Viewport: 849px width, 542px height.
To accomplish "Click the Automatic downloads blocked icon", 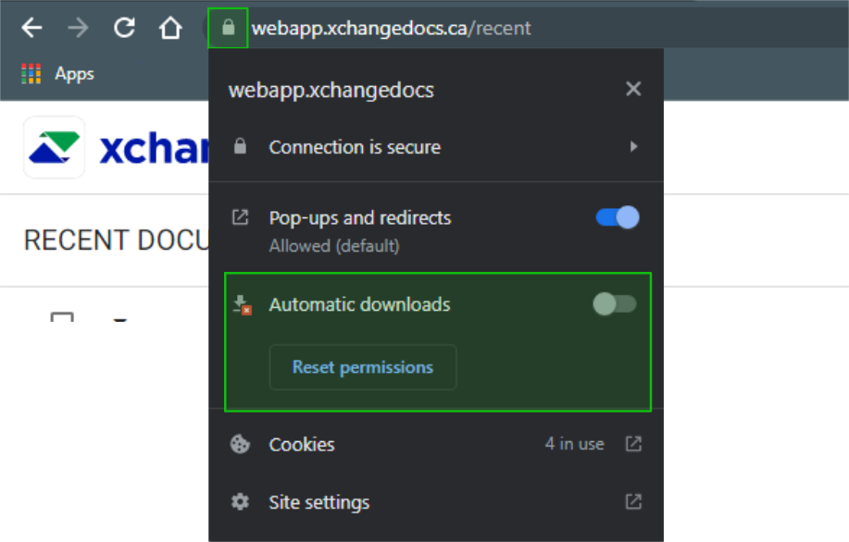I will 242,304.
